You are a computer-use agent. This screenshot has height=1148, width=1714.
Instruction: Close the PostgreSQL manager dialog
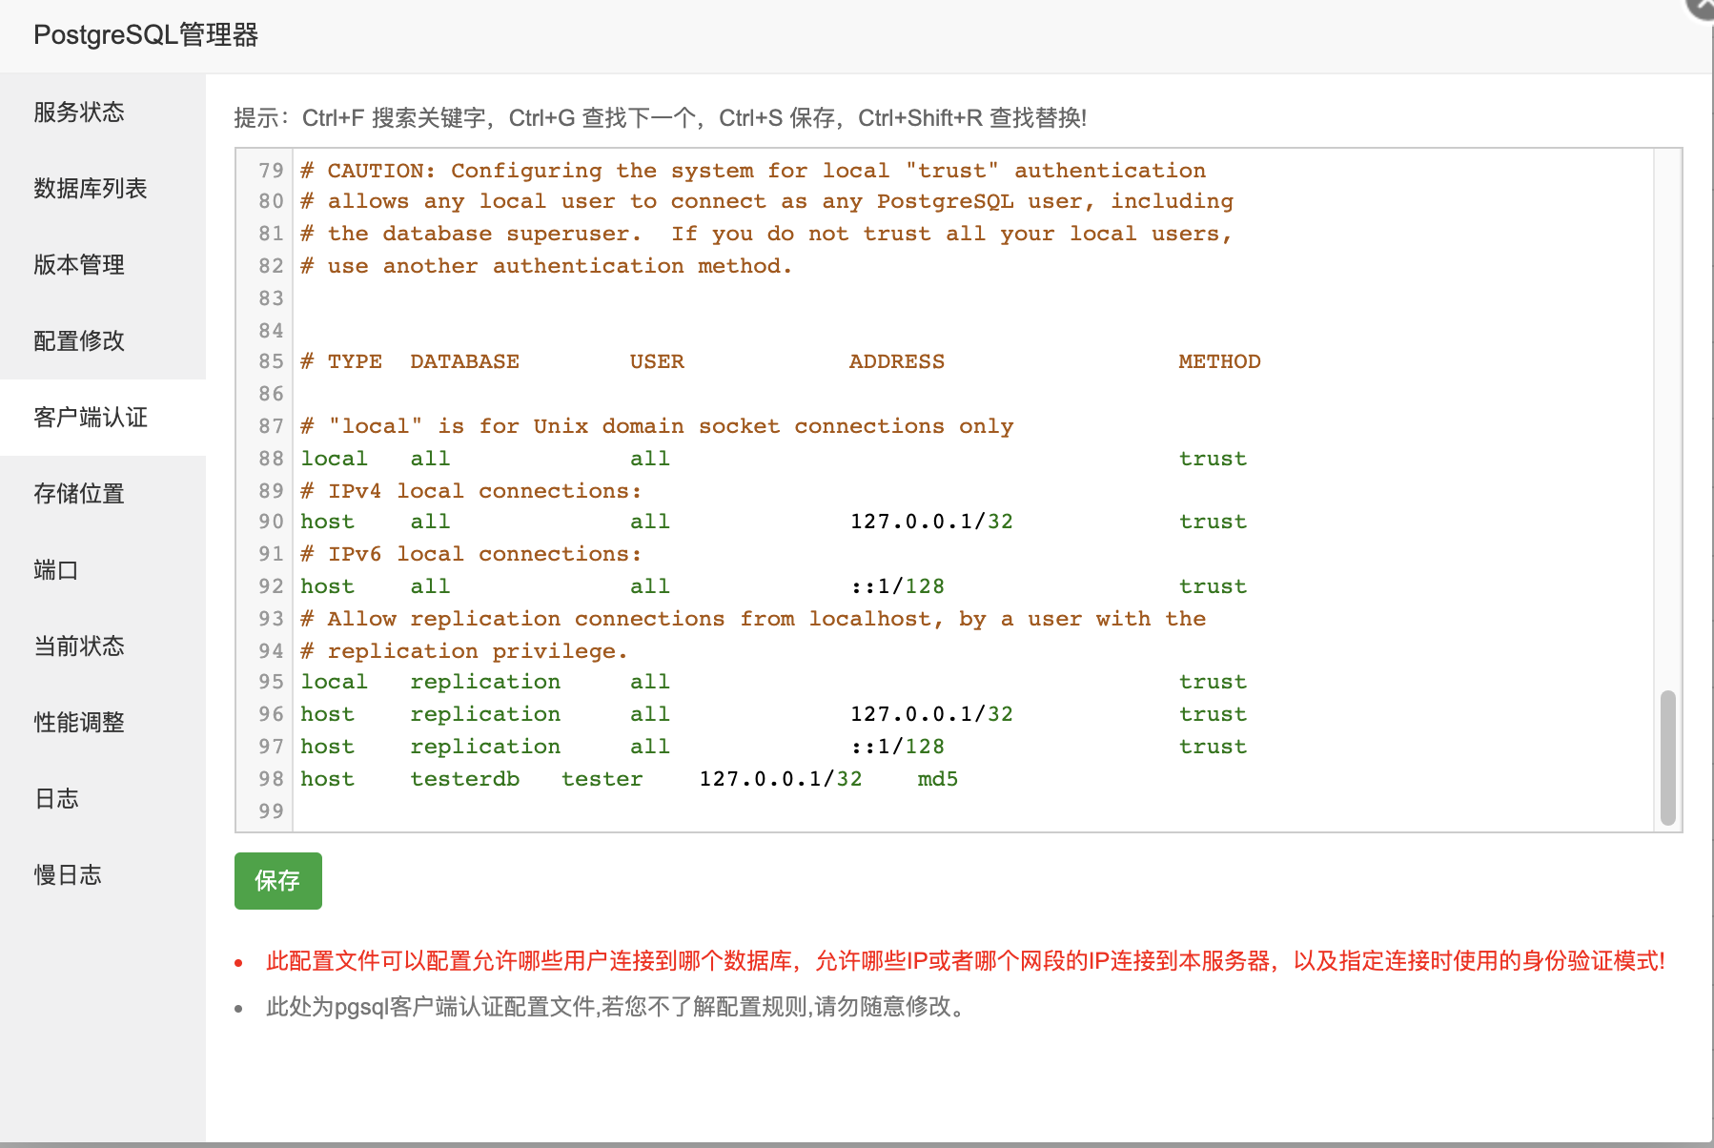click(1701, 6)
